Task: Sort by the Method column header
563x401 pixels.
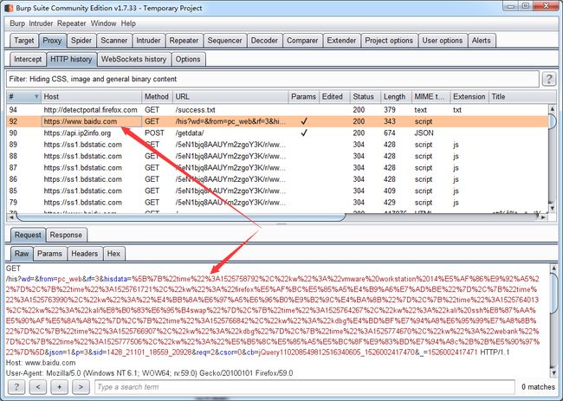Action: 157,97
